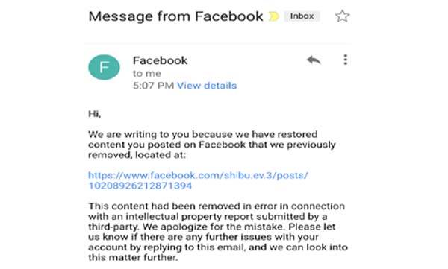This screenshot has height=269, width=448.
Task: Open the facebook.com/shibu.ev.3/posts link
Action: (198, 175)
